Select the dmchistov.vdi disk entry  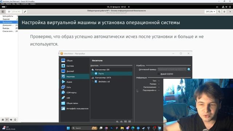tap(111, 82)
